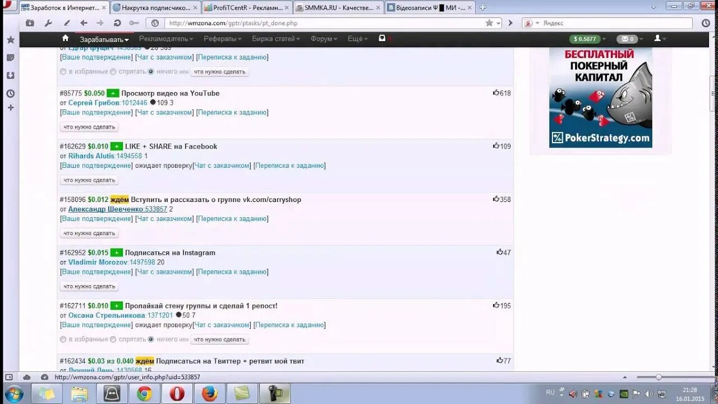718x404 pixels.
Task: Reload the current page
Action: tap(117, 23)
